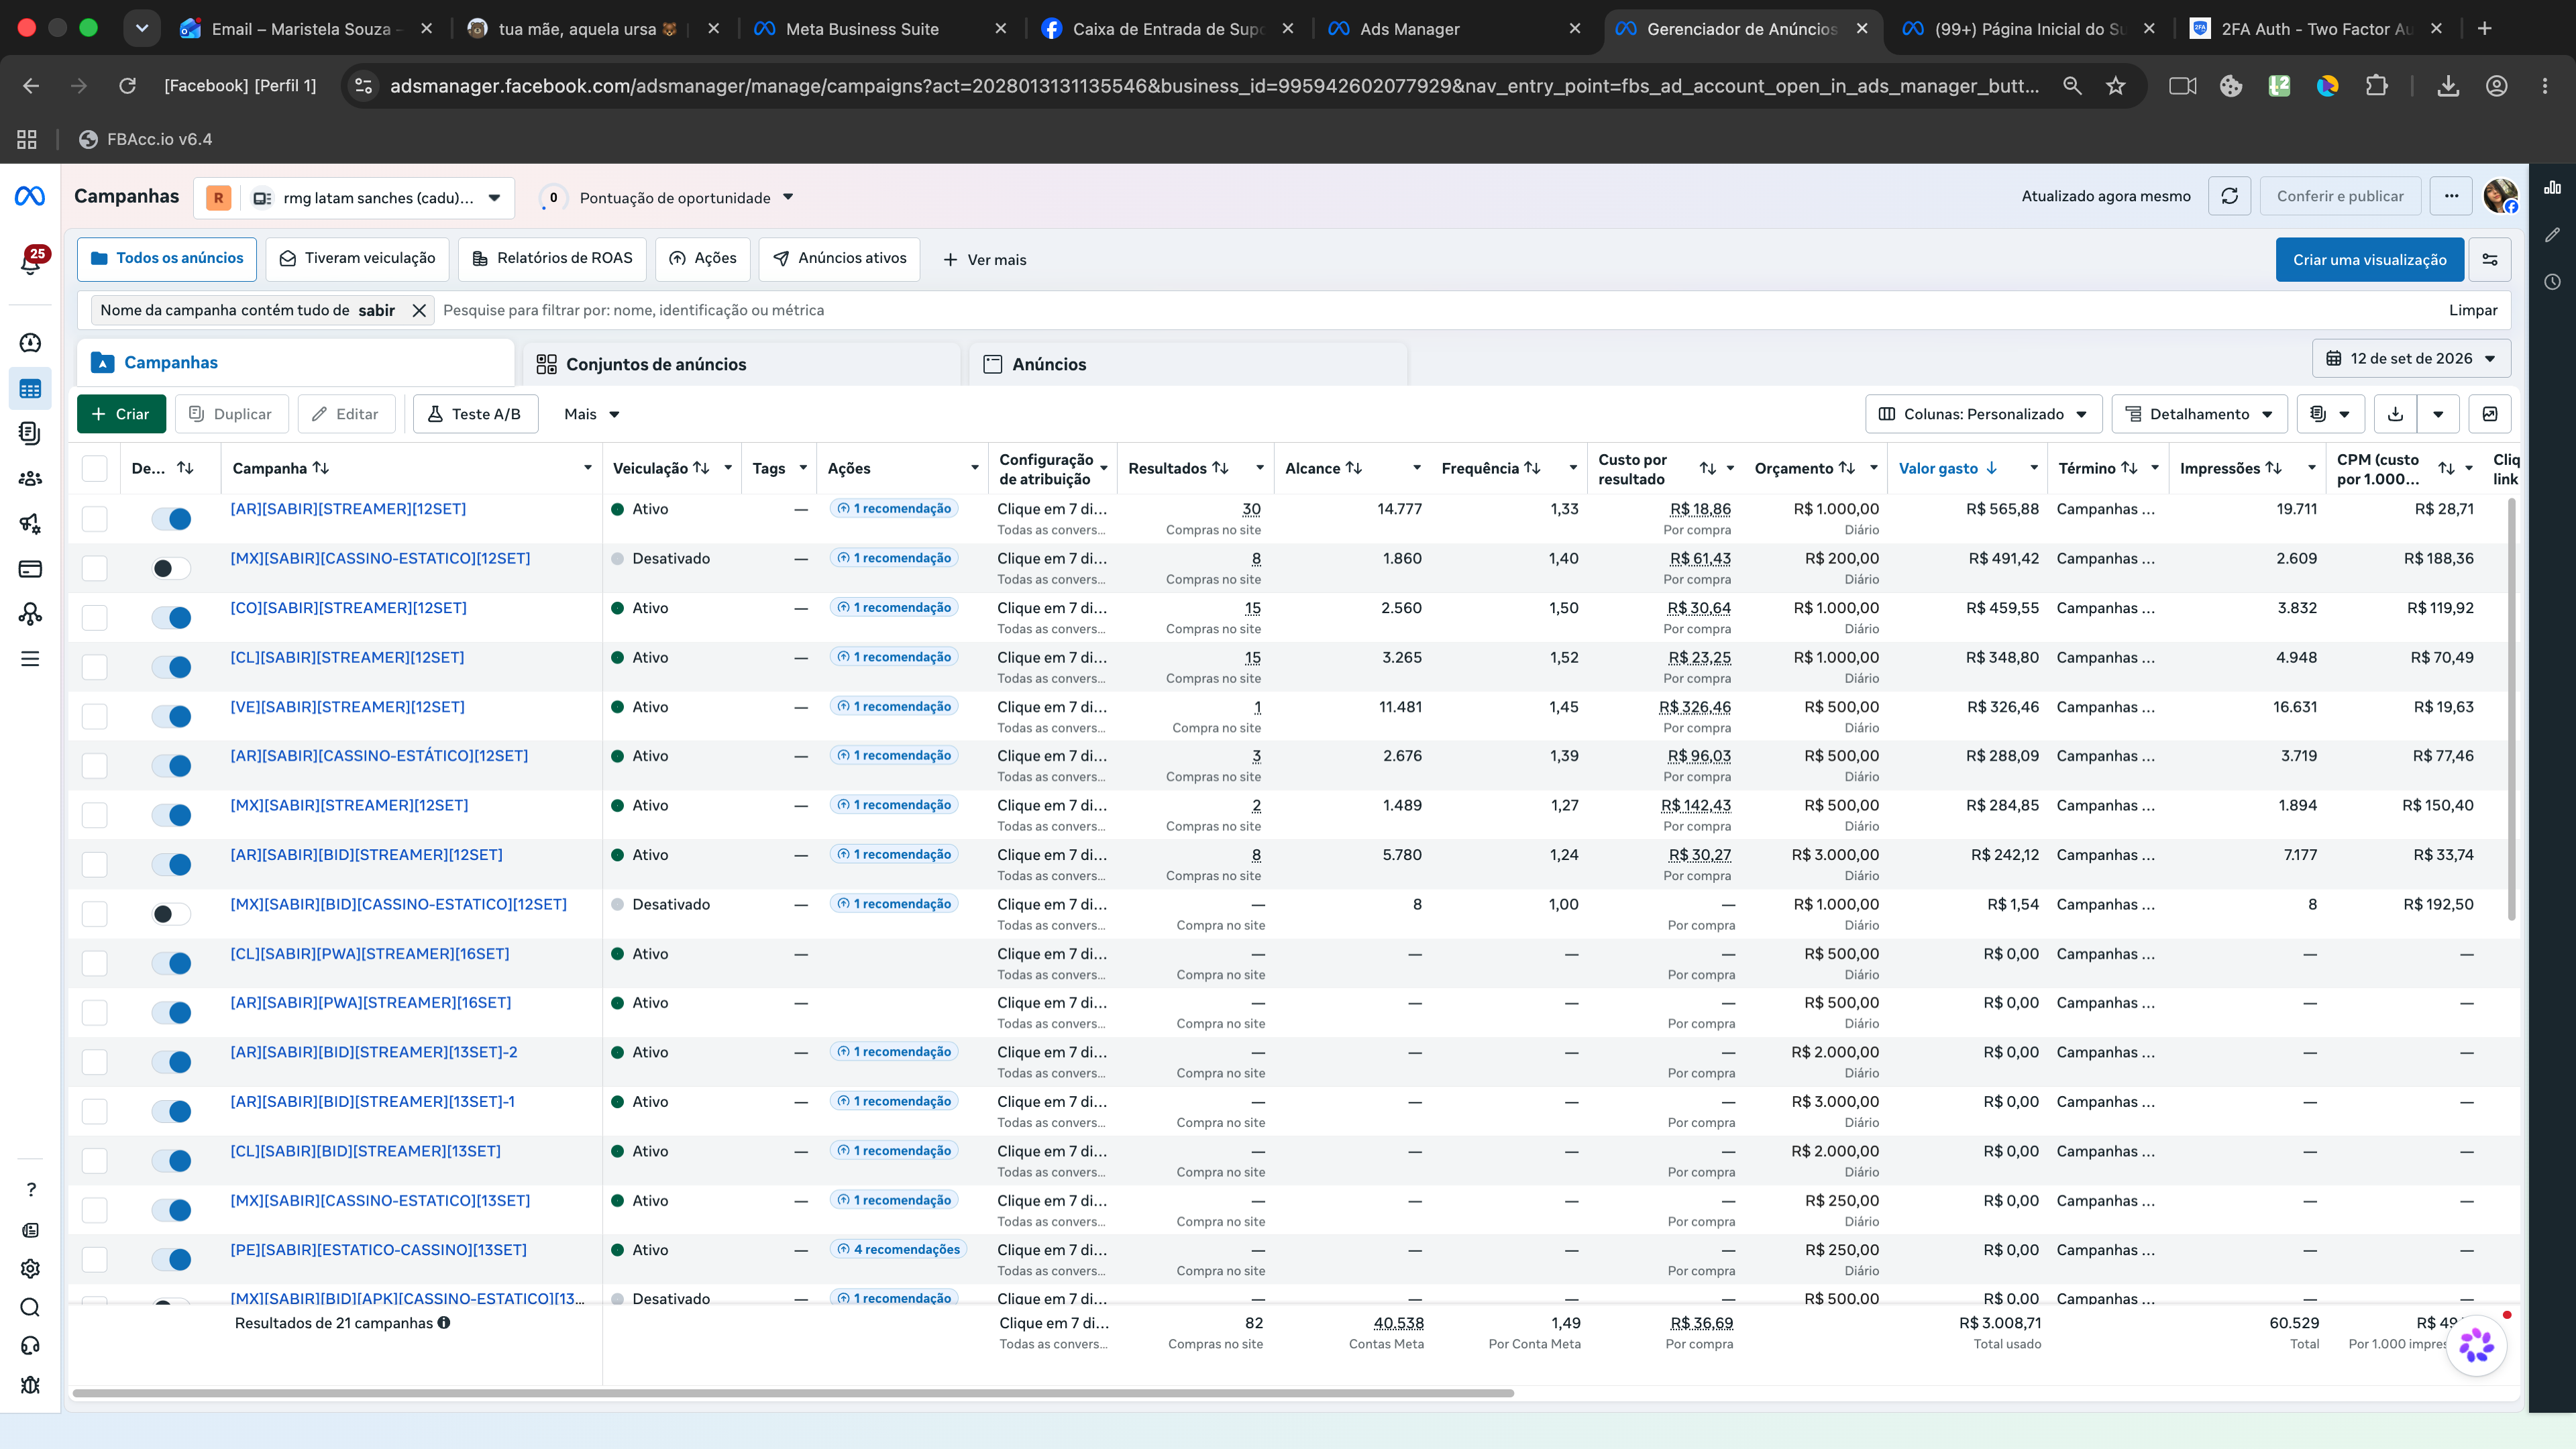This screenshot has height=1449, width=2576.
Task: Turn off [CL][SABIR][STREAMER][12SET] campaign toggle
Action: tap(171, 667)
